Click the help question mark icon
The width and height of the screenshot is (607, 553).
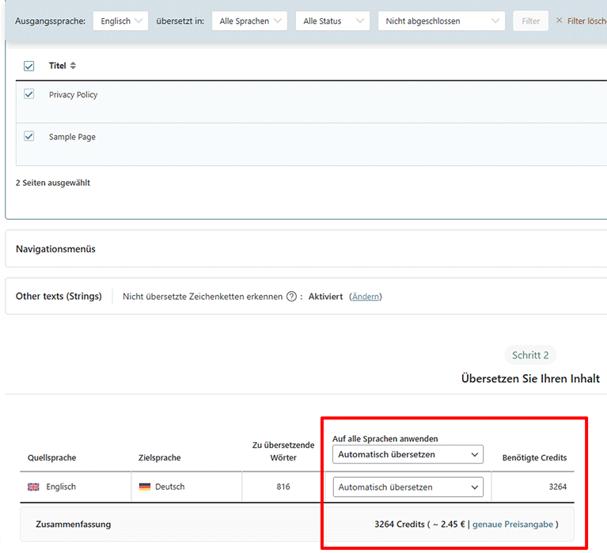tap(291, 297)
